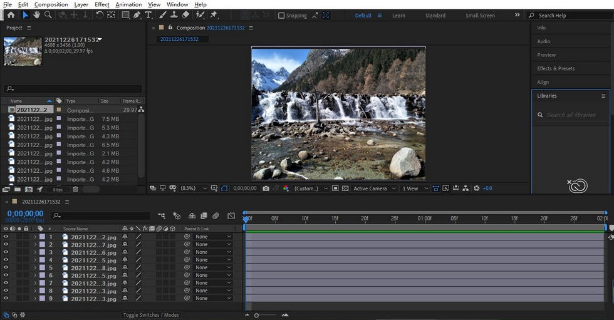The width and height of the screenshot is (614, 320).
Task: Select the Zoom magnifier tool
Action: [48, 15]
